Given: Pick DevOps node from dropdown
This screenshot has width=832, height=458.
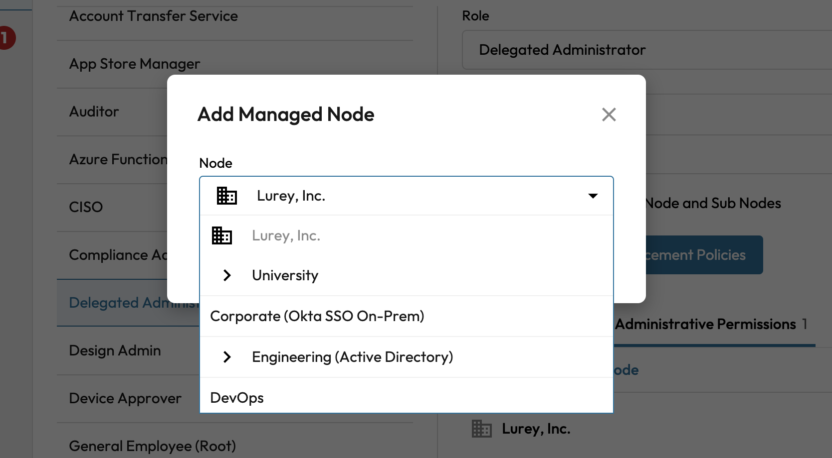Looking at the screenshot, I should (237, 398).
